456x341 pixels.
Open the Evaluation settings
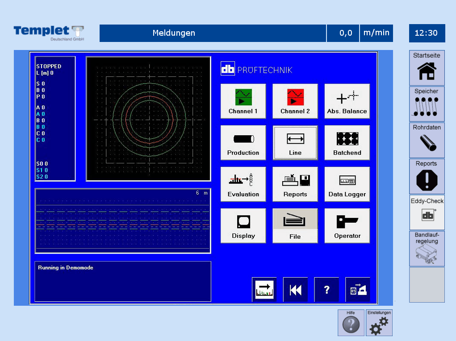point(243,184)
